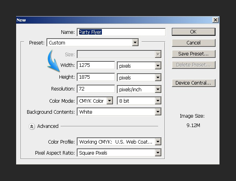Click the Cancel button
Viewport: 236px width, 181px height.
[x=193, y=42]
